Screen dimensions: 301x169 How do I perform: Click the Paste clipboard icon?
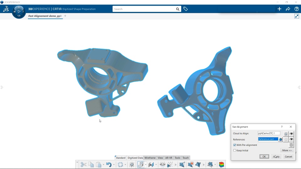[x=99, y=164]
